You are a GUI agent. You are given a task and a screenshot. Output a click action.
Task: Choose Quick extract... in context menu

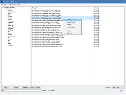coord(72,28)
